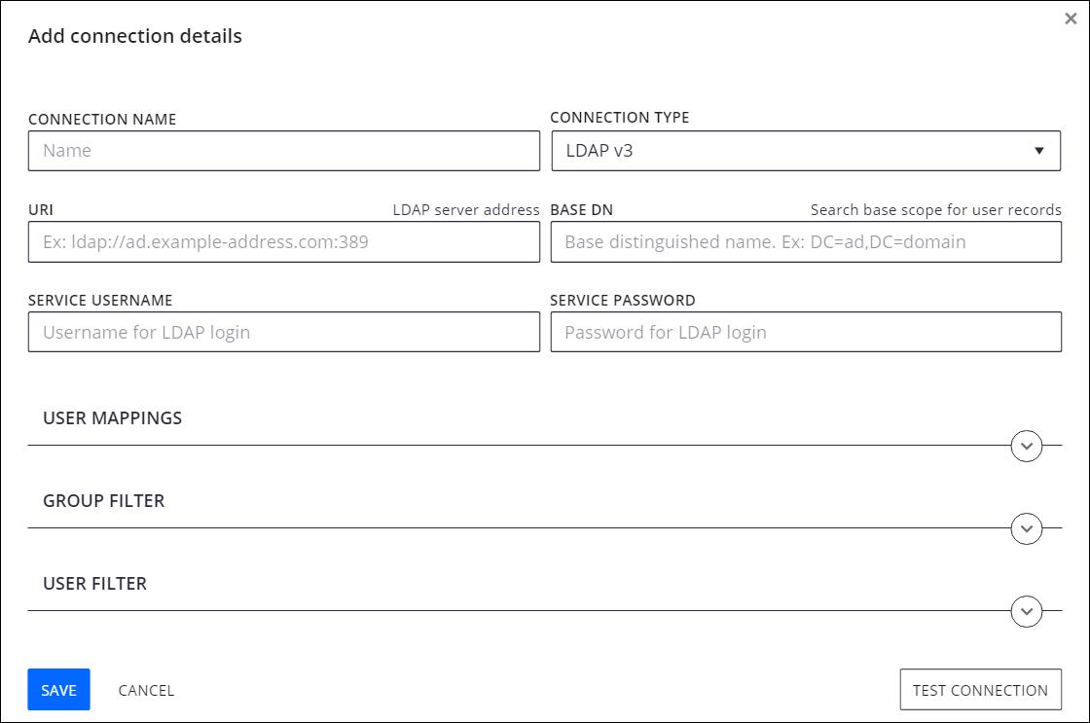Screen dimensions: 1090x723
Task: Click the Base DN input field
Action: (x=806, y=242)
